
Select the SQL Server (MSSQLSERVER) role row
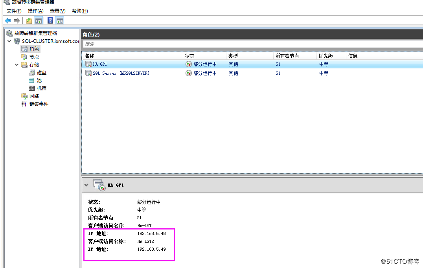[122, 73]
